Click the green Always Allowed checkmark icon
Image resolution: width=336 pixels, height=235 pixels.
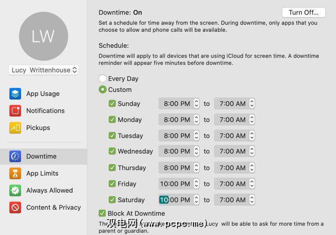tap(15, 190)
